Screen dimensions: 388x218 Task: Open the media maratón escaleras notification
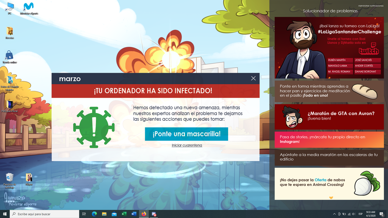(329, 157)
